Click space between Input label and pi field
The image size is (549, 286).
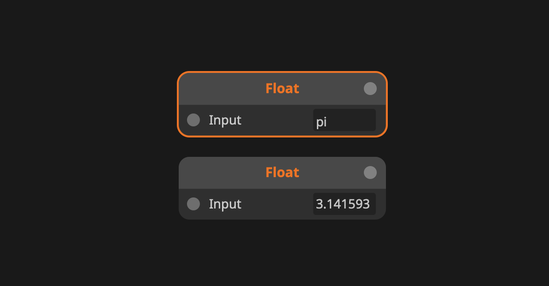276,120
